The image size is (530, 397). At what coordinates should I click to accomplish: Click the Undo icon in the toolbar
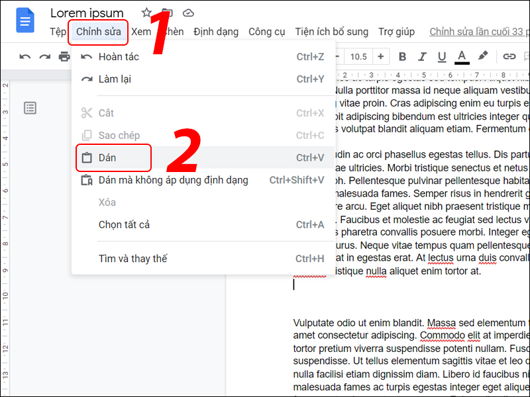(25, 56)
